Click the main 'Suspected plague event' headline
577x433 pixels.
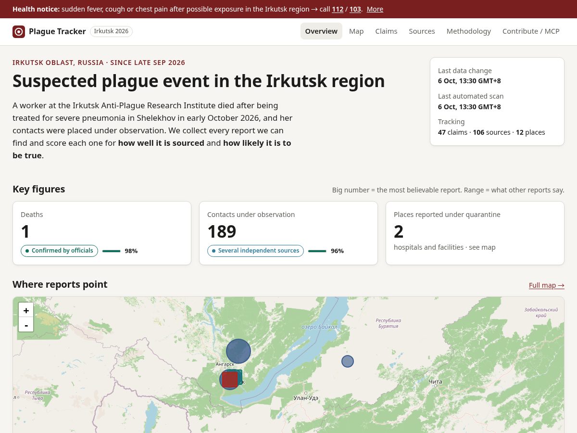pyautogui.click(x=199, y=81)
